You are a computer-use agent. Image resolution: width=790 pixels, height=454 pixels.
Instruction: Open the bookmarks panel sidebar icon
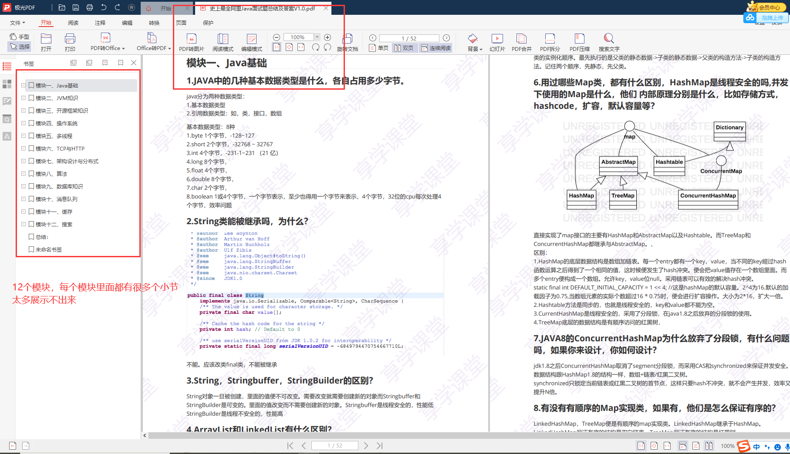7,67
